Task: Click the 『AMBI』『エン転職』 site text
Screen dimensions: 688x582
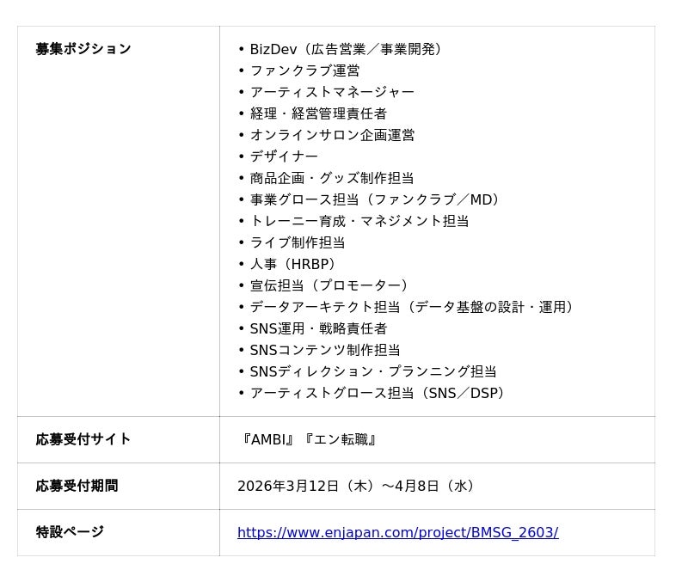Action: click(x=310, y=439)
